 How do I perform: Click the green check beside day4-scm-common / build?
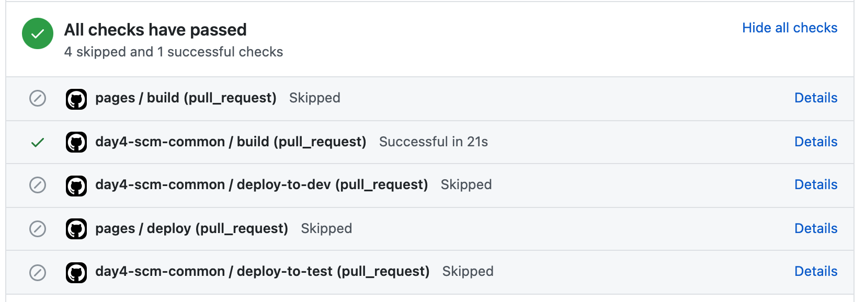37,142
